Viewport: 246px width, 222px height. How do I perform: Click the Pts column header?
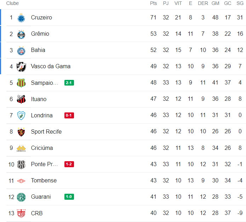(153, 3)
